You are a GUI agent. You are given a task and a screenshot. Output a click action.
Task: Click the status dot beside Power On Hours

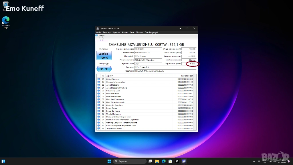pyautogui.click(x=98, y=111)
